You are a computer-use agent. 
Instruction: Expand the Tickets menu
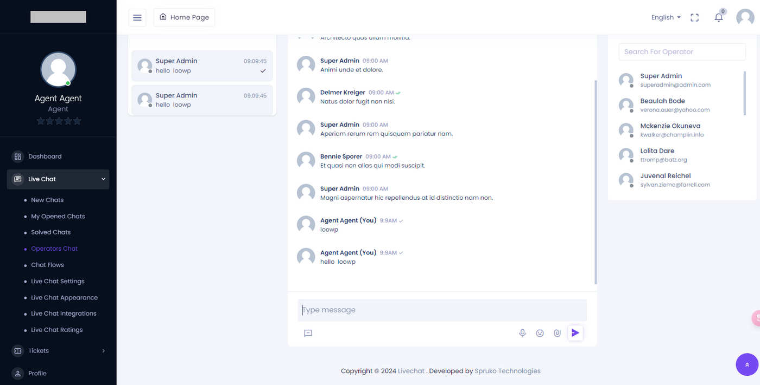click(58, 351)
